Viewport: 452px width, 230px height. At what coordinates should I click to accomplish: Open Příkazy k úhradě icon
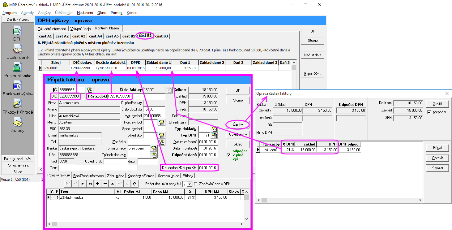pyautogui.click(x=18, y=104)
